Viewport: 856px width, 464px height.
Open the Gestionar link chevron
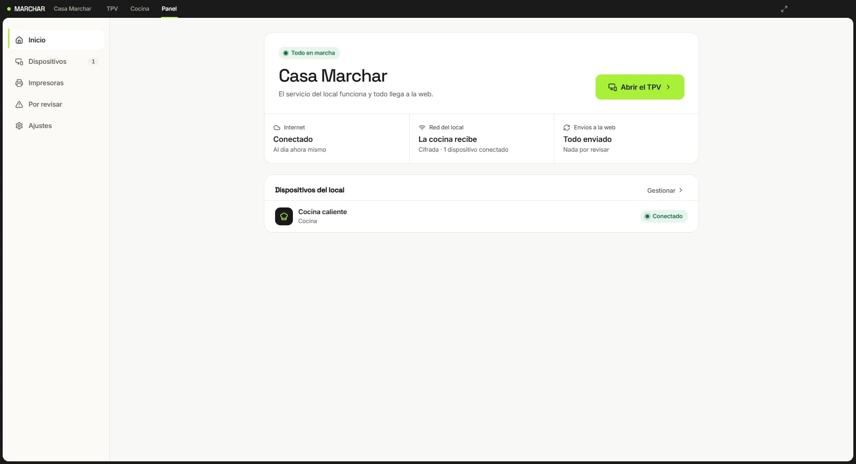pos(680,191)
